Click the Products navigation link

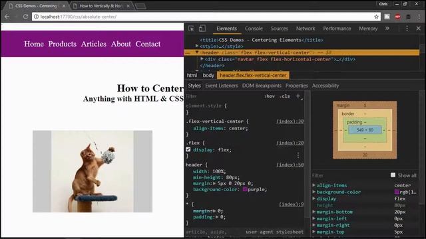tap(63, 44)
